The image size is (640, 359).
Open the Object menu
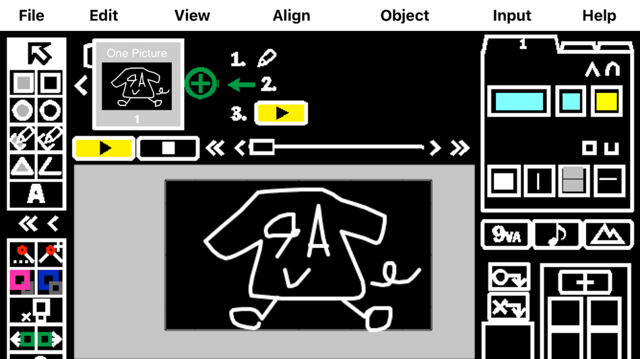click(x=404, y=15)
